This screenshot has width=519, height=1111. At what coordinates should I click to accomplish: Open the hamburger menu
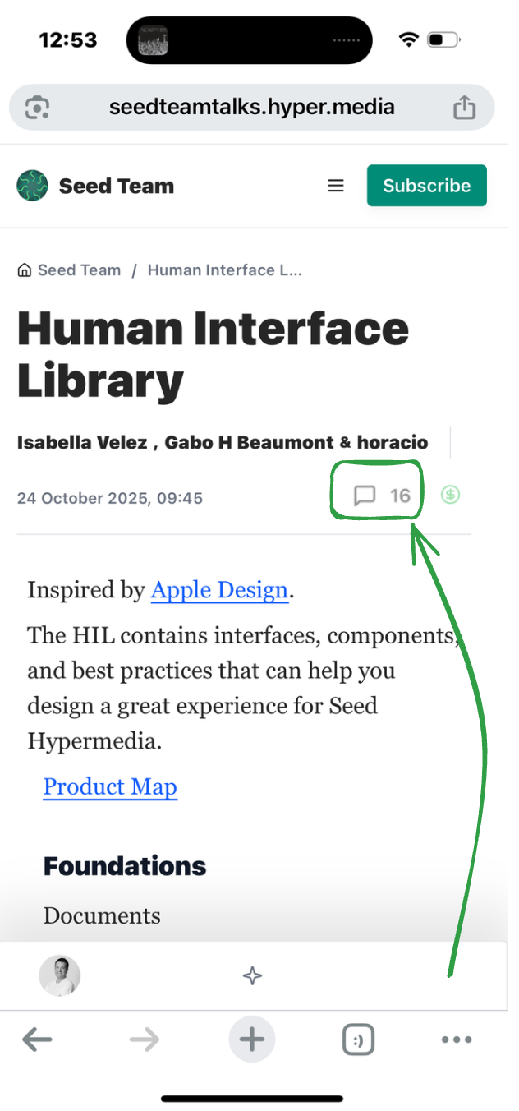tap(336, 186)
